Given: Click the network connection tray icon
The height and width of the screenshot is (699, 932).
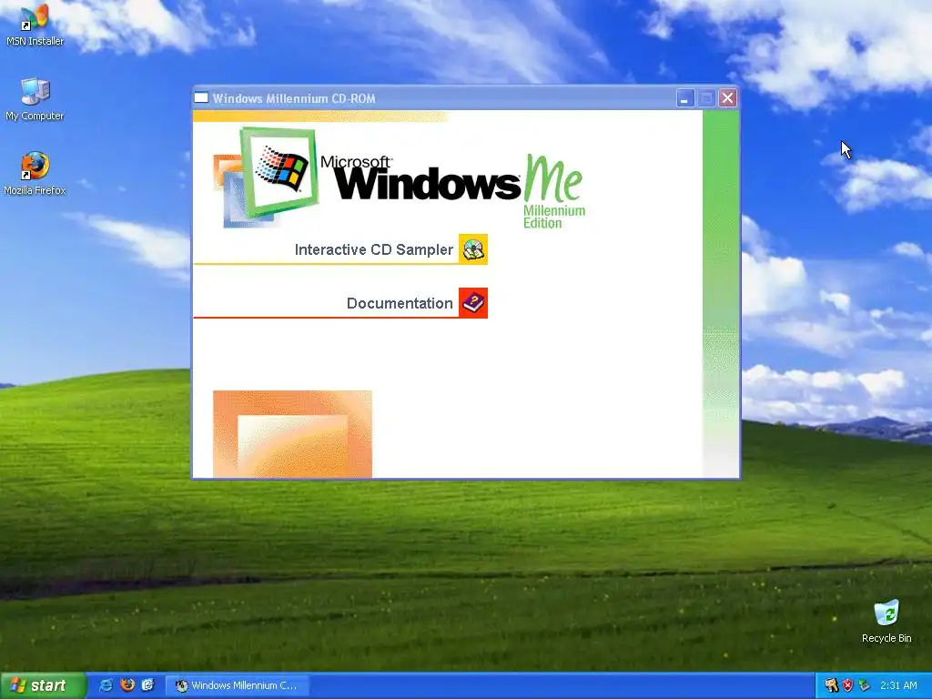Looking at the screenshot, I should coord(864,685).
